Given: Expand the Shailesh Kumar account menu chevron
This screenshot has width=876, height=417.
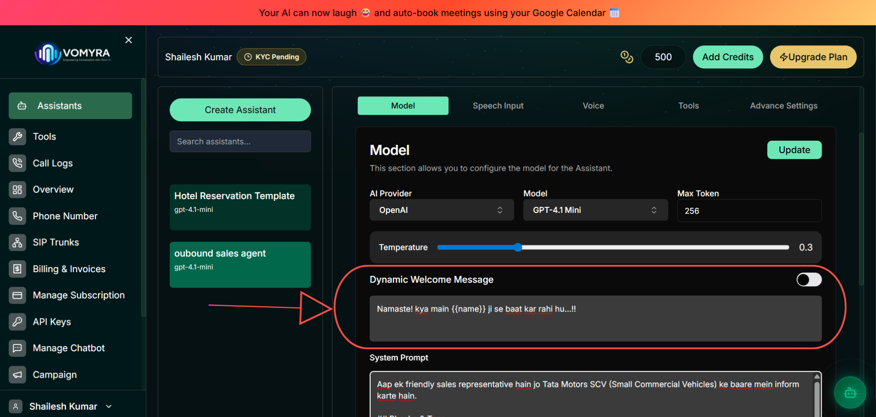Looking at the screenshot, I should [109, 406].
